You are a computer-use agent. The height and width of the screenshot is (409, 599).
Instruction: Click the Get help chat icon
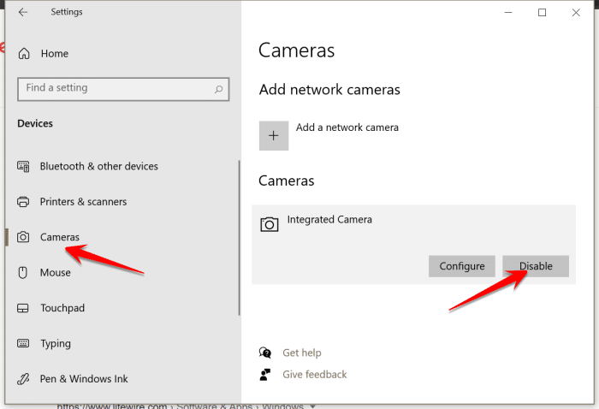coord(265,353)
